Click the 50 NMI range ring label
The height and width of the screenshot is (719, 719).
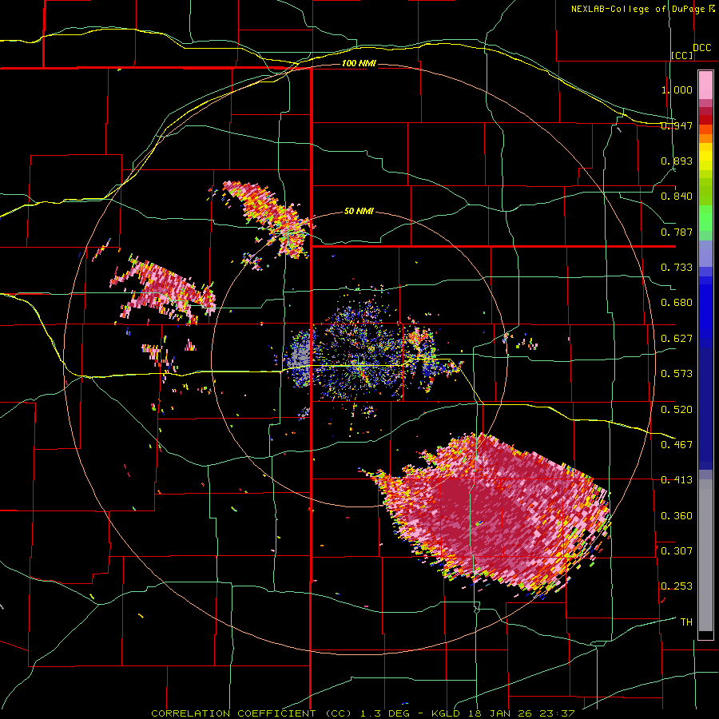[359, 212]
